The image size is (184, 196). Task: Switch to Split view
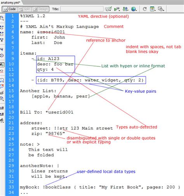[x=24, y=9]
